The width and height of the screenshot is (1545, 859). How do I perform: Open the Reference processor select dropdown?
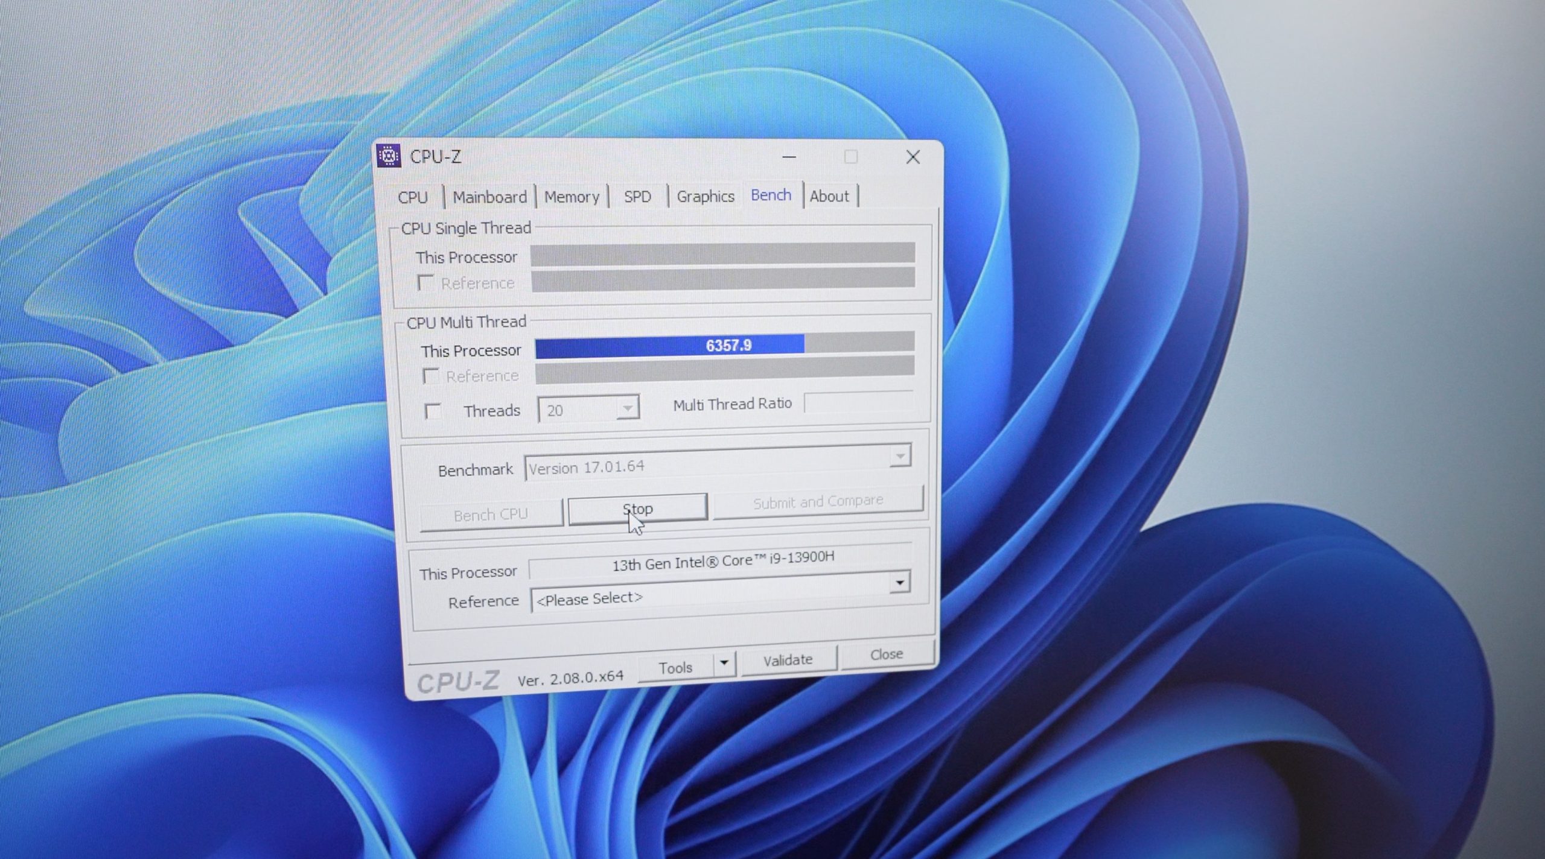click(x=899, y=583)
